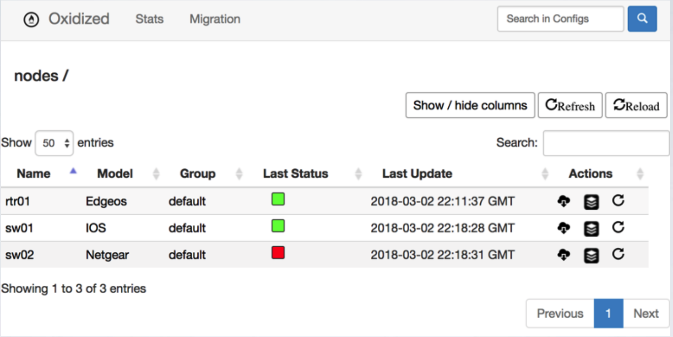Click the magnifier search button in navbar
Screen dimensions: 673x337
(642, 19)
